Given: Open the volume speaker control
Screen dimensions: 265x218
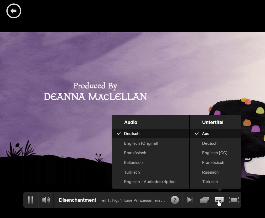Looking at the screenshot, I should click(x=46, y=200).
